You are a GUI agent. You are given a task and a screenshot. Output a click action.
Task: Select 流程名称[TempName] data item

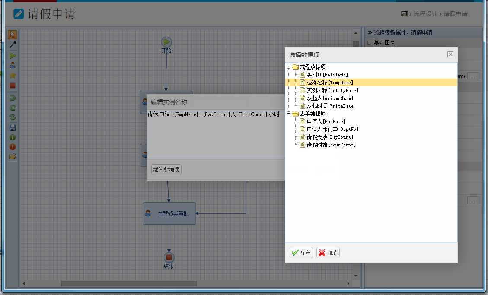330,82
